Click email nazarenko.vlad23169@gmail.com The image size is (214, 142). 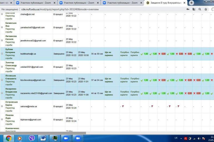coord(36,93)
